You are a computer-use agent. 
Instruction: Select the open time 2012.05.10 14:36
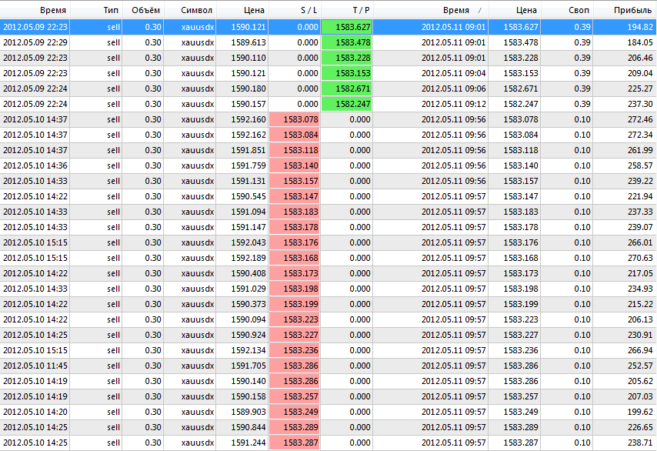[x=35, y=165]
